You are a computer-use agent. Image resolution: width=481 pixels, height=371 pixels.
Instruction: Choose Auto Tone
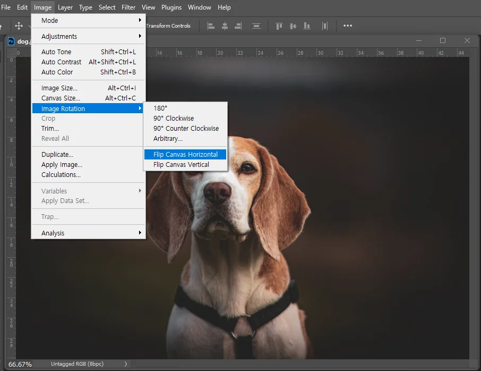pyautogui.click(x=88, y=52)
